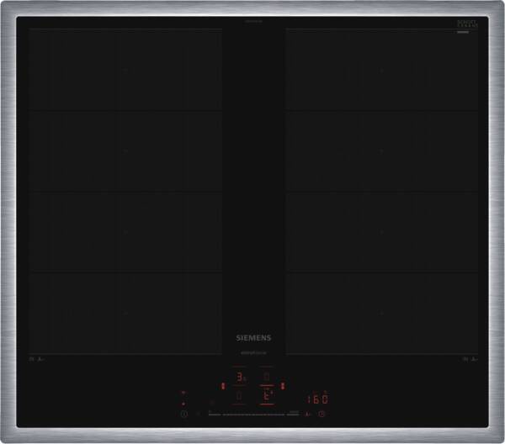
Task: Select the lower-left zone display showing 0
Action: tap(239, 397)
